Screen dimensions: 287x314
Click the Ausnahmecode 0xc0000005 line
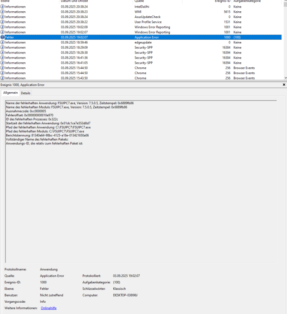[x=26, y=111]
